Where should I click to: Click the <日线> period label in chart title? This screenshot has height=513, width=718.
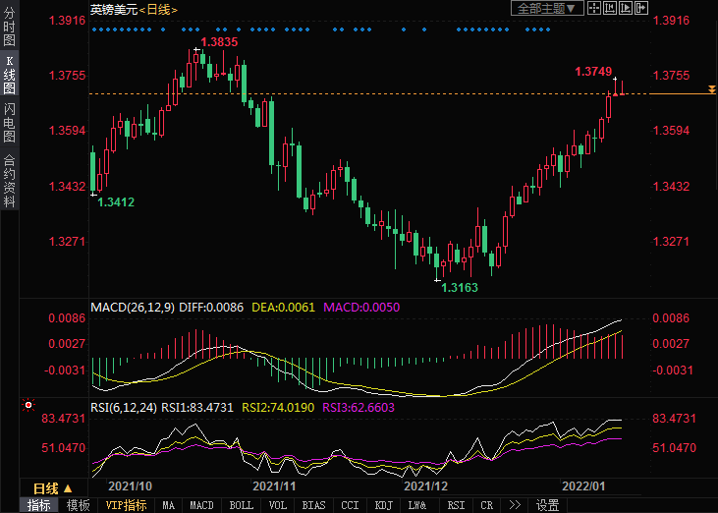pyautogui.click(x=158, y=9)
